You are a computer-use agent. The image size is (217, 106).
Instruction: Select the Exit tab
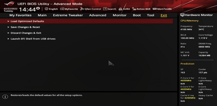pos(164,15)
